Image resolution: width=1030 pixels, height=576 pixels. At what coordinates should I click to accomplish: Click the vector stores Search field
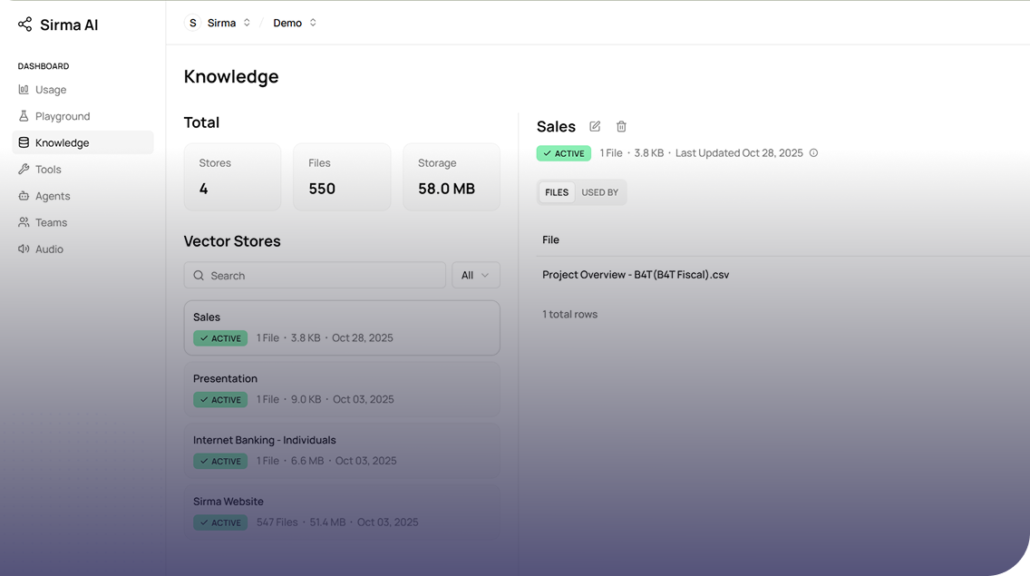click(x=315, y=276)
